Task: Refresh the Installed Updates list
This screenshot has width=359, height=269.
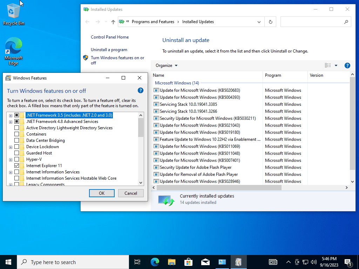Action: tap(270, 22)
